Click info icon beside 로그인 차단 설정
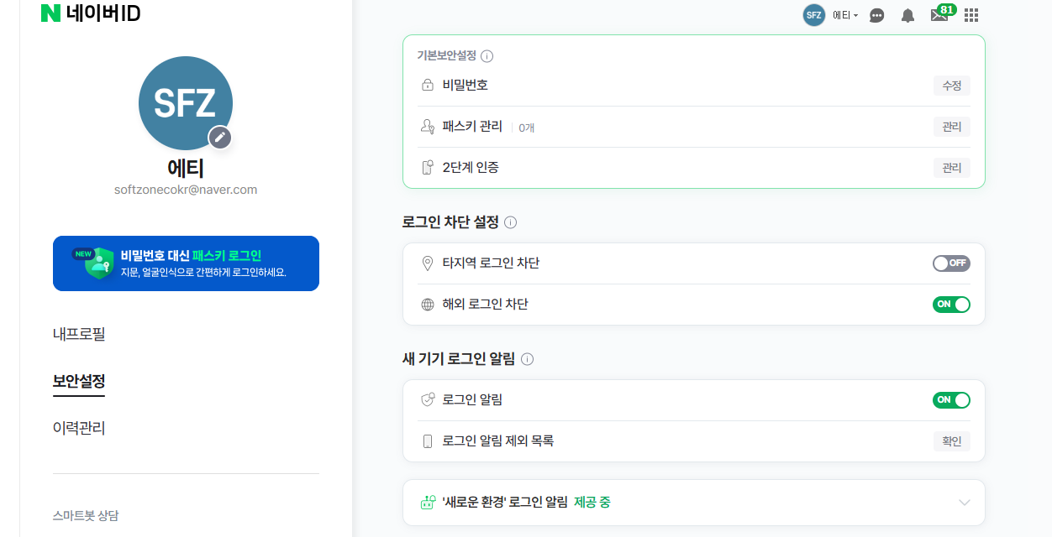This screenshot has height=537, width=1052. click(510, 222)
